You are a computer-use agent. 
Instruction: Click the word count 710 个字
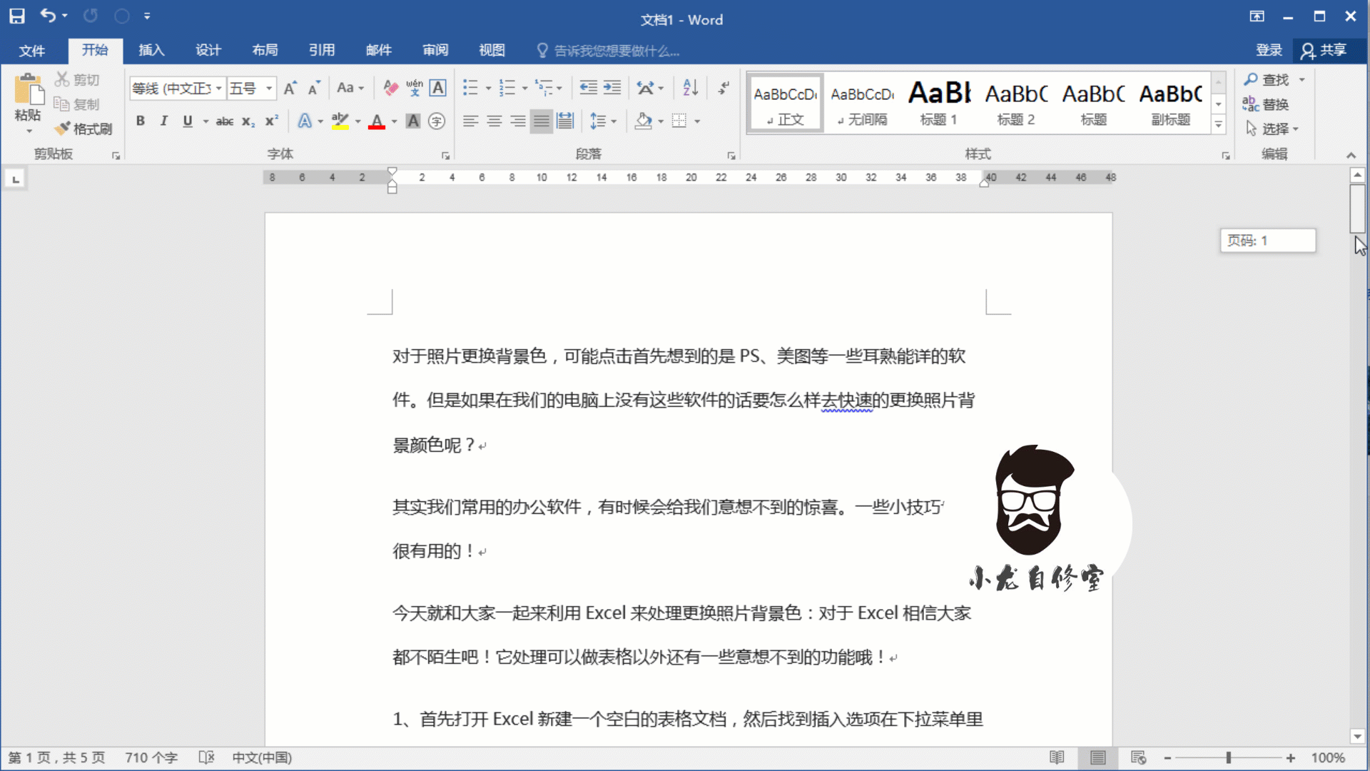coord(151,757)
